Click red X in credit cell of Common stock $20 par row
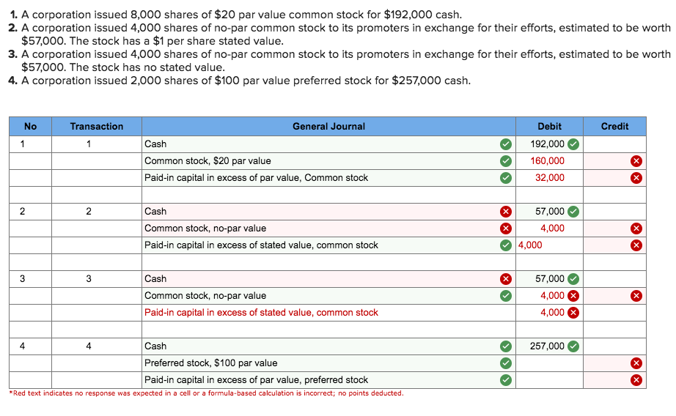676x416 pixels. [x=636, y=161]
